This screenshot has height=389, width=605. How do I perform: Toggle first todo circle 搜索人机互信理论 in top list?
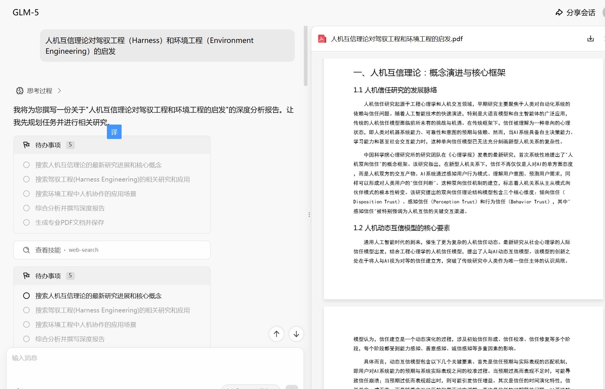[26, 165]
